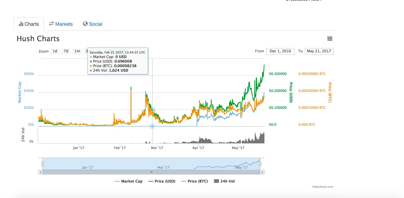This screenshot has width=404, height=198.
Task: Edit the From date field
Action: point(280,51)
